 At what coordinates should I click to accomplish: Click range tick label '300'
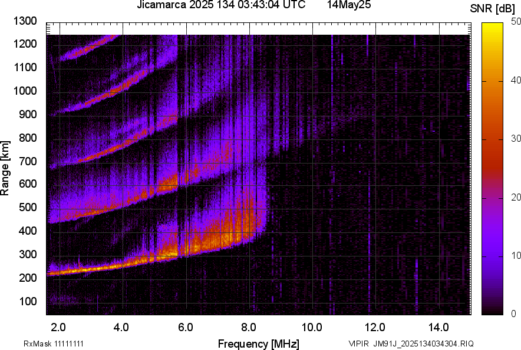(x=28, y=255)
